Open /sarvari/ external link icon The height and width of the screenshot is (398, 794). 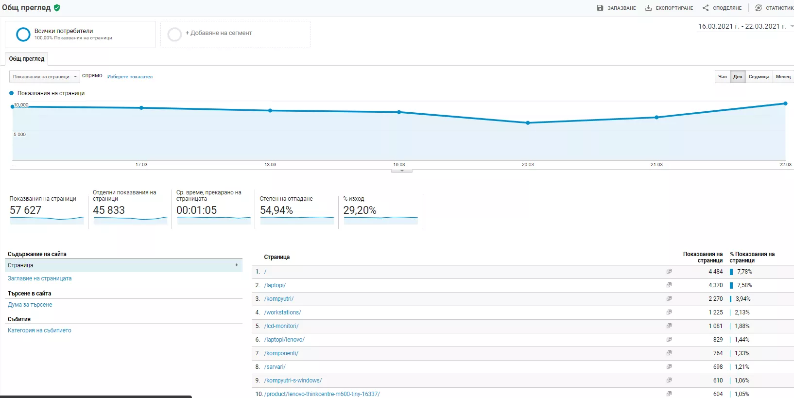(669, 366)
